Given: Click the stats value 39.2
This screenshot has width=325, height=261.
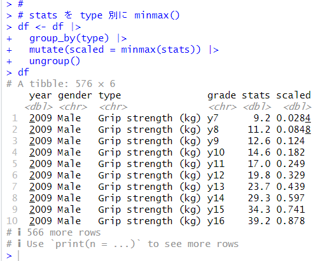Looking at the screenshot, I should [259, 221].
